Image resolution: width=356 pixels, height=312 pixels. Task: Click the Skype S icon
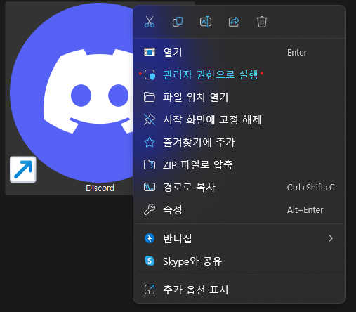[150, 261]
